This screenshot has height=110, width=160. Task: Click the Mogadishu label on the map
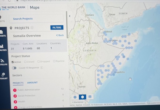point(119,72)
